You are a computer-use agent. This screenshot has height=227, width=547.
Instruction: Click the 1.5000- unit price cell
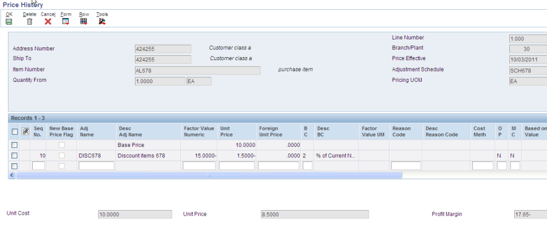[x=237, y=155]
